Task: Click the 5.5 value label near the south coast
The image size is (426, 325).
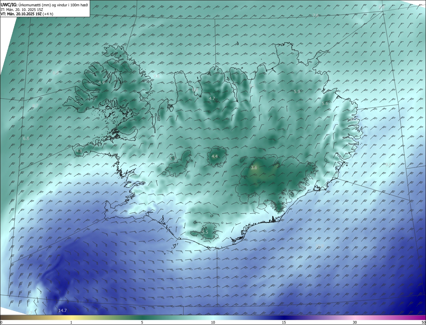Action: tap(205, 232)
